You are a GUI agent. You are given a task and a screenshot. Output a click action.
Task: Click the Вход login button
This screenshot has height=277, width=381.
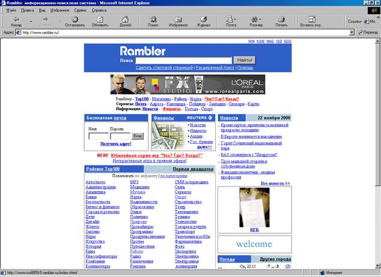138,136
